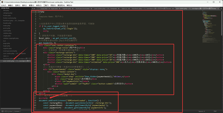Close the style.css tab

(x=129, y=9)
